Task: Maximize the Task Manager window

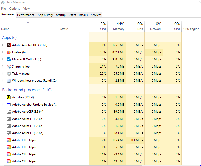Action: (189, 2)
